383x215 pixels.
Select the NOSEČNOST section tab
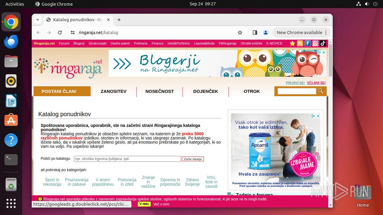pos(159,91)
